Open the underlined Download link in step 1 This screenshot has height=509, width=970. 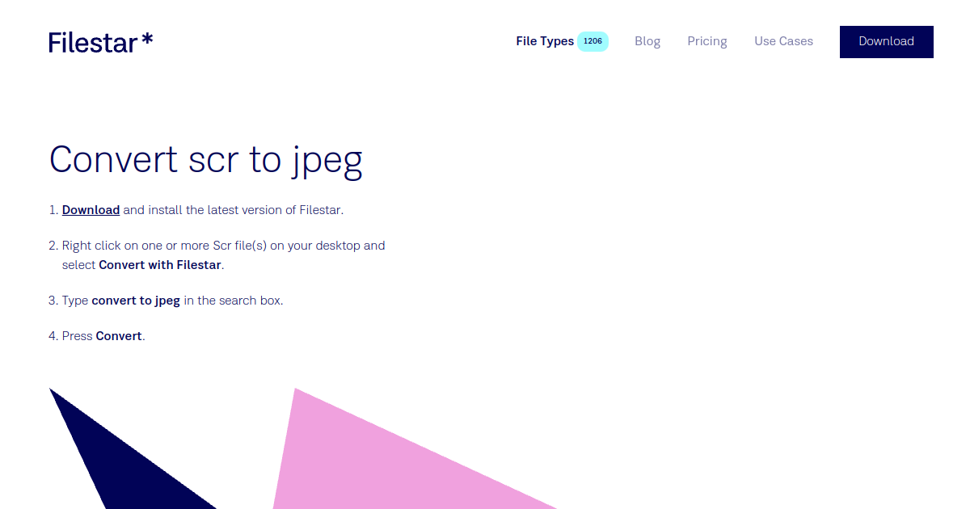pyautogui.click(x=91, y=209)
